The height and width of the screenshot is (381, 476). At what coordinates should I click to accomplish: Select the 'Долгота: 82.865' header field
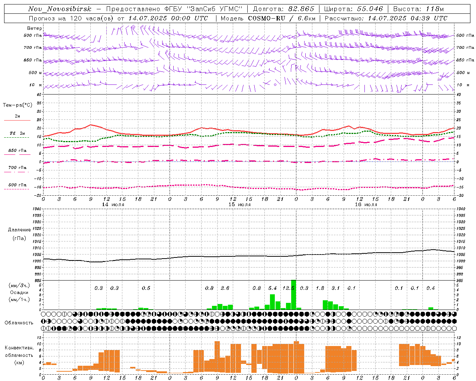pyautogui.click(x=283, y=9)
